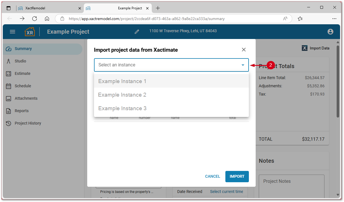This screenshot has height=202, width=344.
Task: Click the Estimate calculator icon
Action: tap(8, 73)
